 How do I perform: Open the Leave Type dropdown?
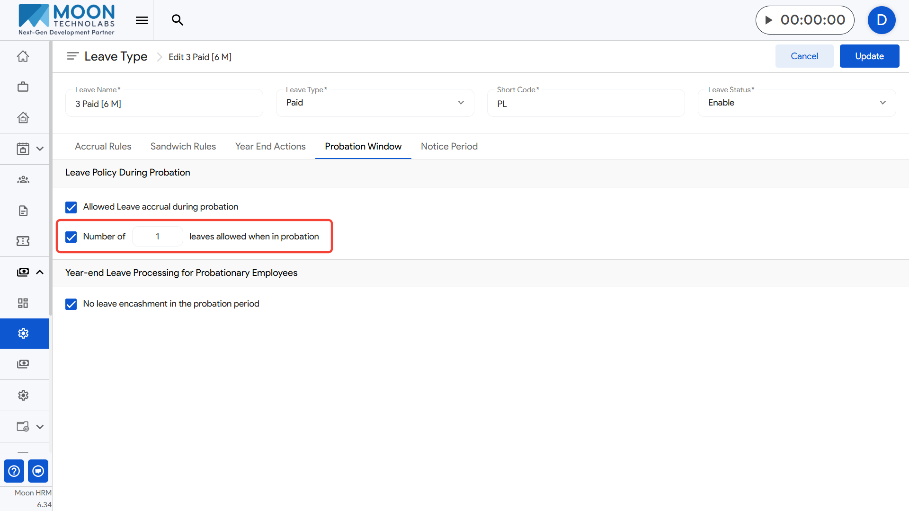click(x=374, y=103)
